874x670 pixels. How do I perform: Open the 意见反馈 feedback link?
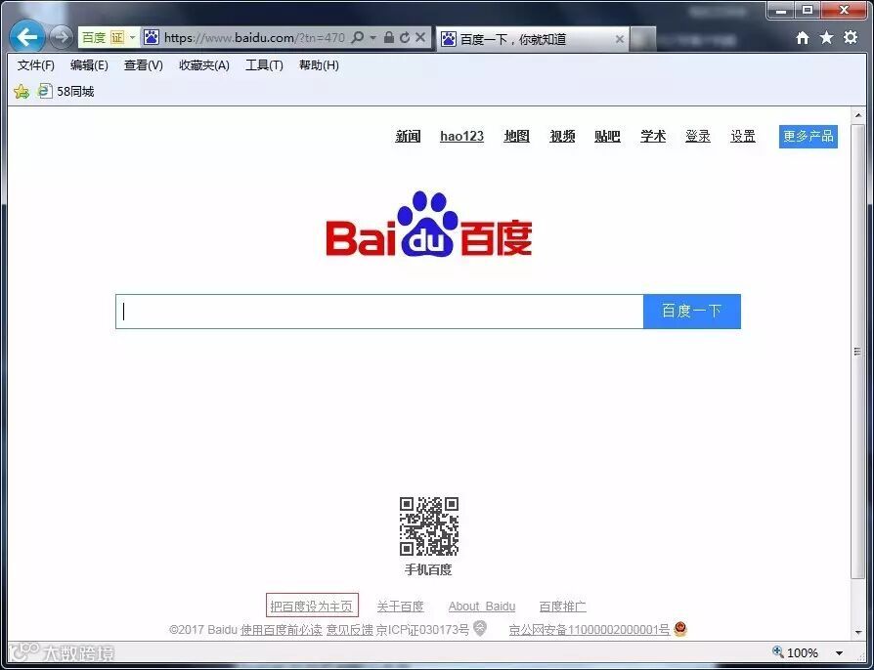[x=349, y=630]
